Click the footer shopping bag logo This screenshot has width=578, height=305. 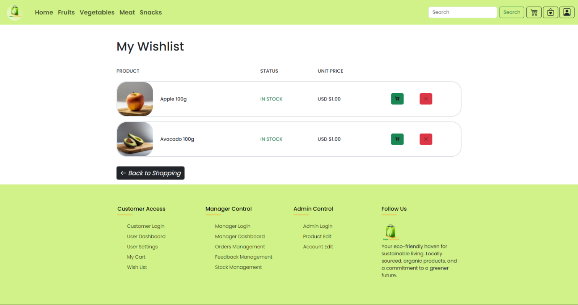pyautogui.click(x=390, y=232)
